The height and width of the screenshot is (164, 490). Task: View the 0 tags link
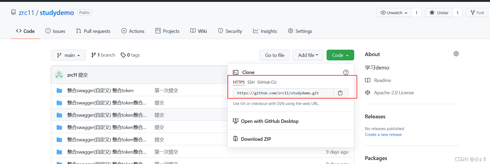point(130,55)
